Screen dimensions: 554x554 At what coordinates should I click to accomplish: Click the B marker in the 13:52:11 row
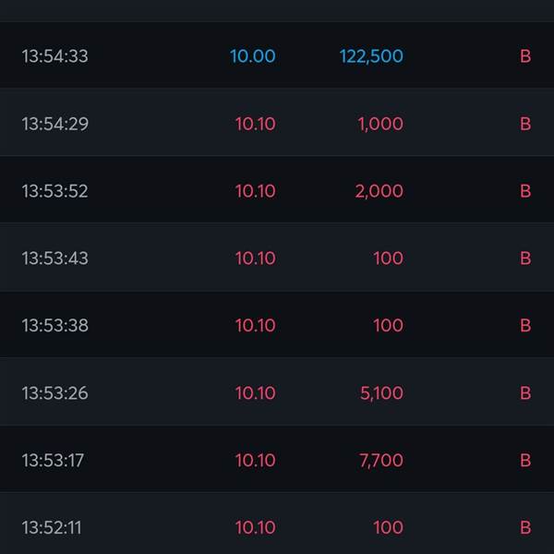coord(525,528)
